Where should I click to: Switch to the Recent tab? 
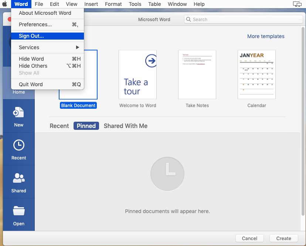(59, 126)
